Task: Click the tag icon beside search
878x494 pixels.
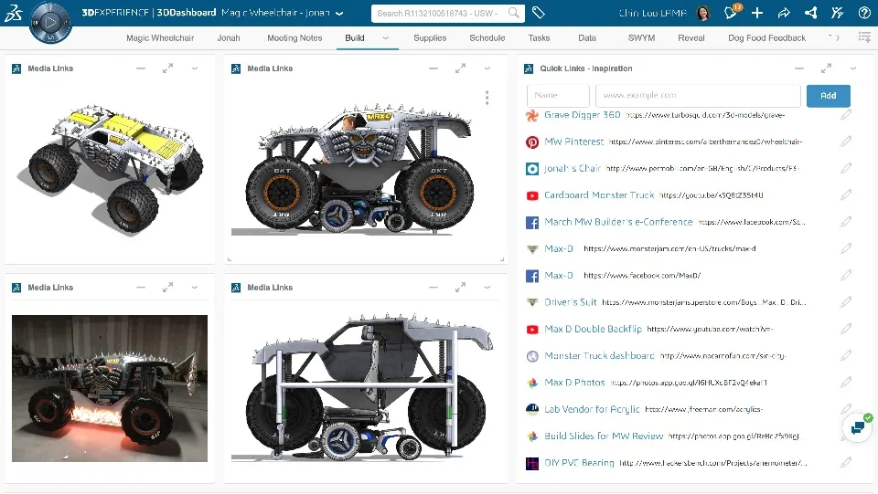Action: [538, 13]
